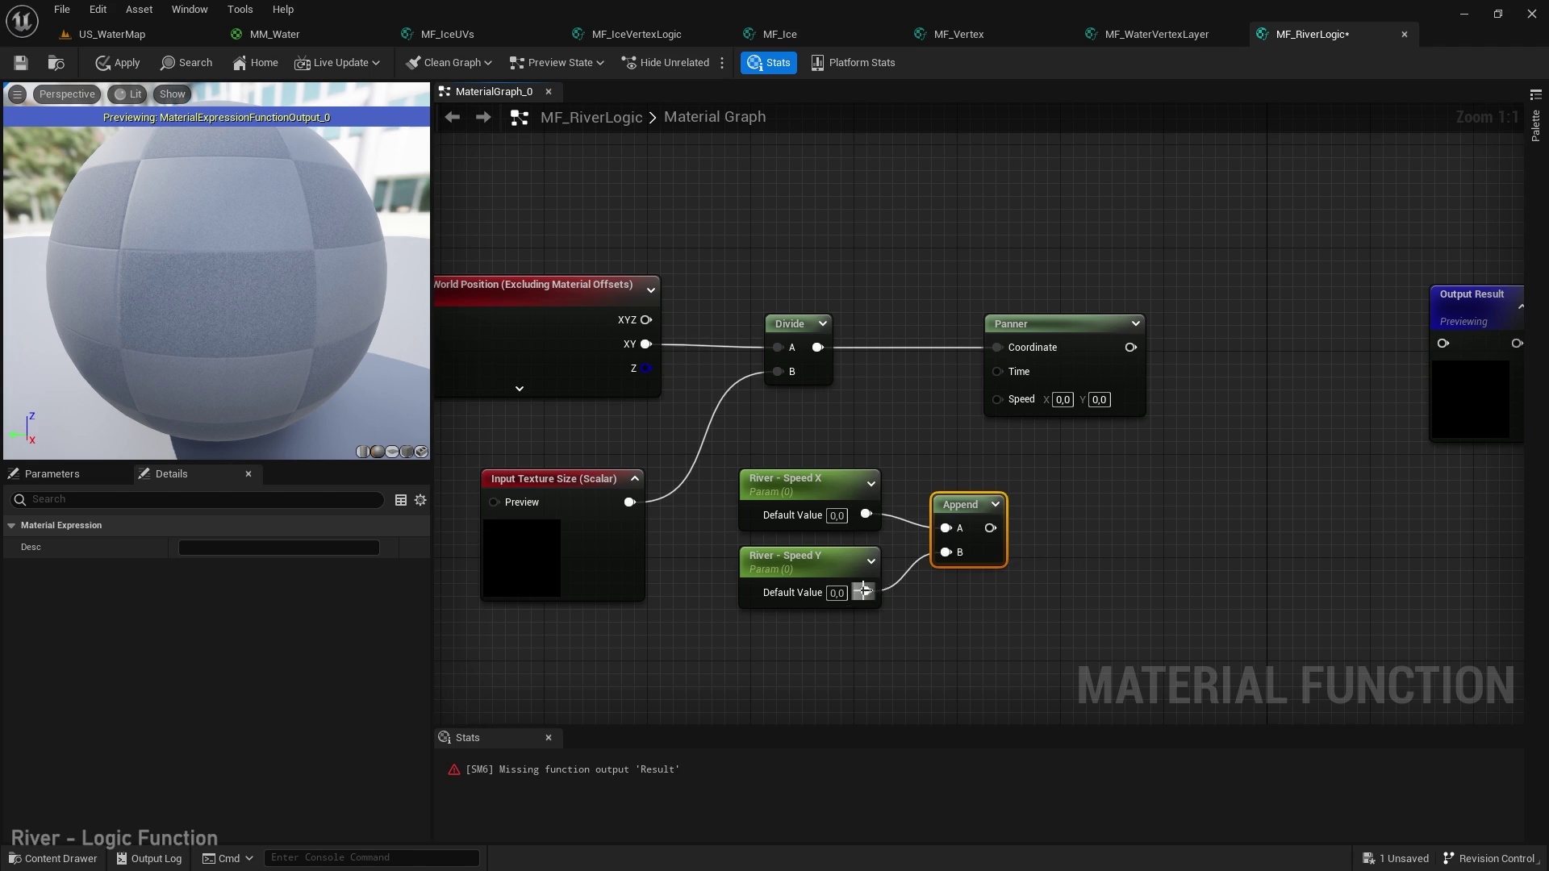Toggle Platform Stats
The height and width of the screenshot is (871, 1549).
853,63
